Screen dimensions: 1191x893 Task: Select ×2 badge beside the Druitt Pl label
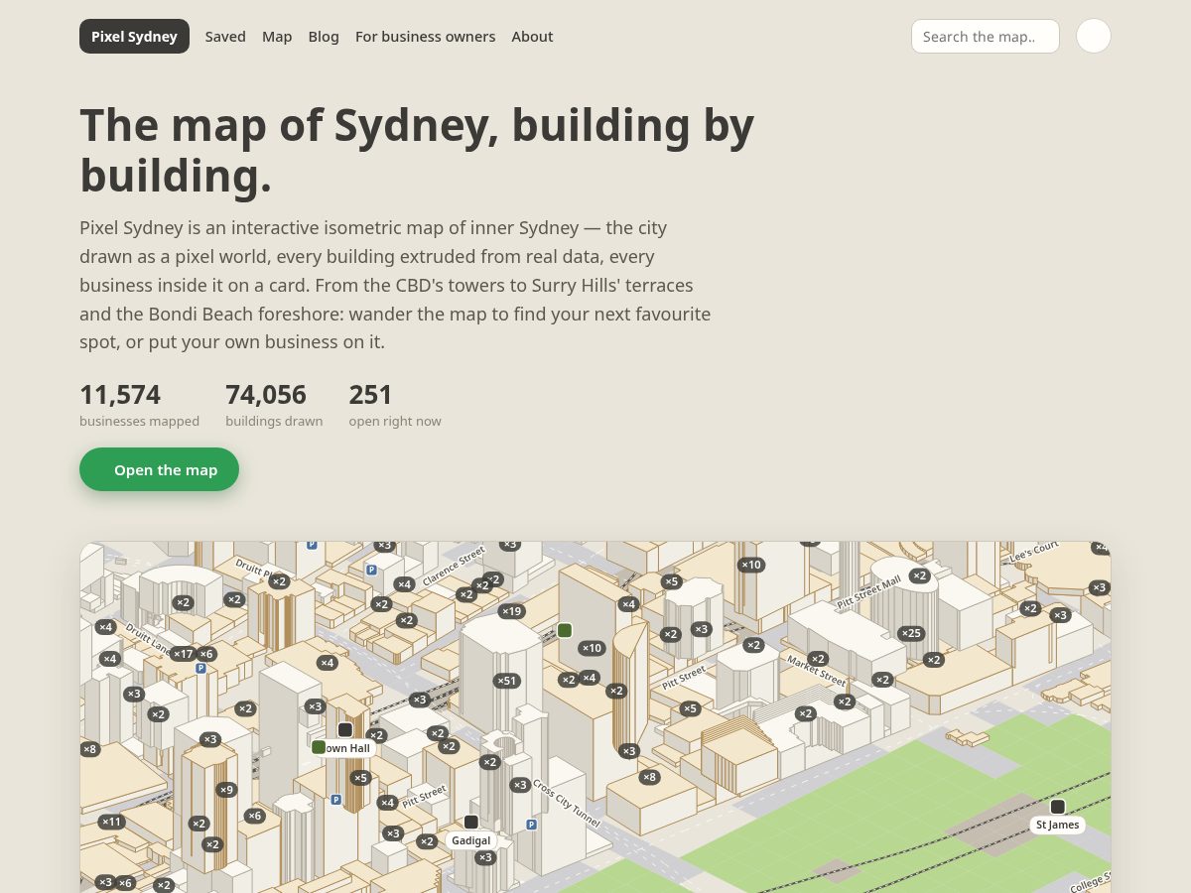[x=280, y=581]
